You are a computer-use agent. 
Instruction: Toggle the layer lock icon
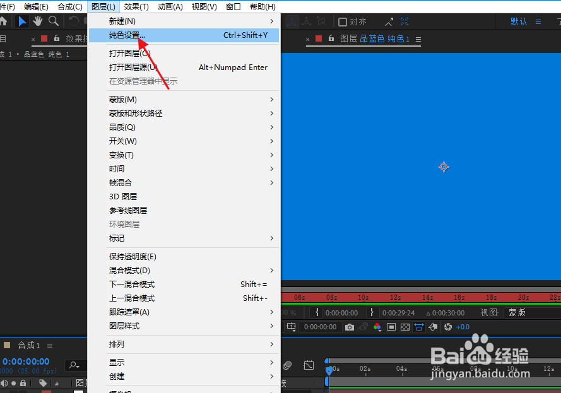[23, 383]
